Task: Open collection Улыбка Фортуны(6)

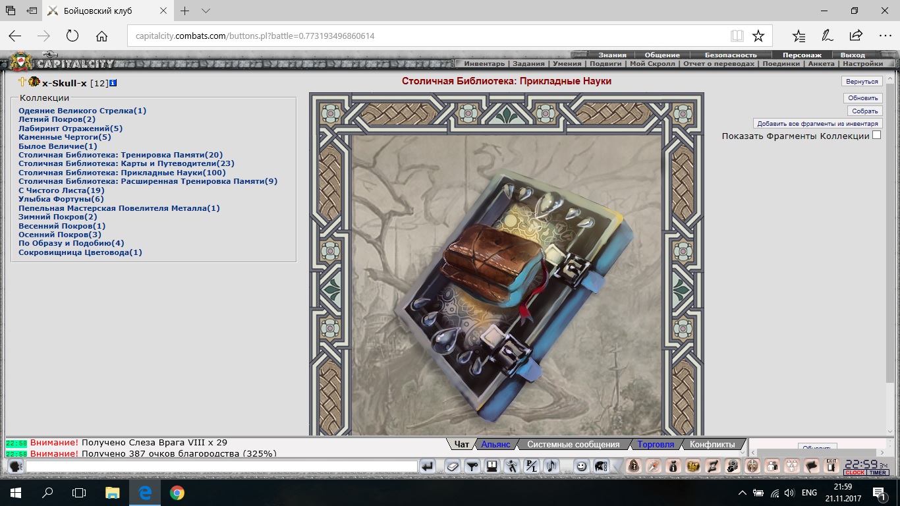Action: [x=61, y=199]
